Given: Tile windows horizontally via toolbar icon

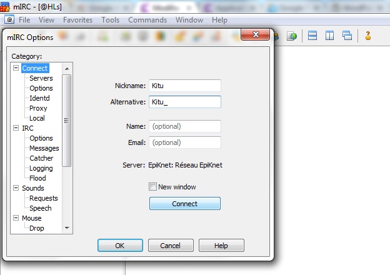Looking at the screenshot, I should point(312,36).
